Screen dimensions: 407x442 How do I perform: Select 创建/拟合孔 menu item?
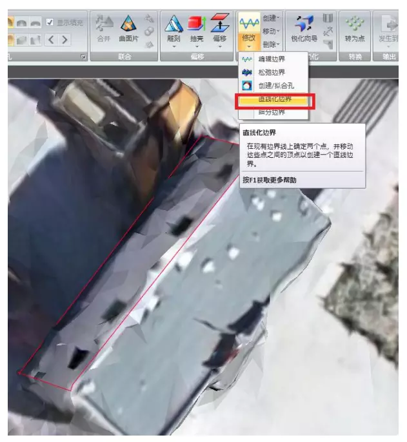[x=273, y=86]
